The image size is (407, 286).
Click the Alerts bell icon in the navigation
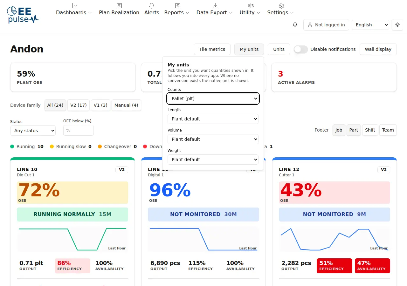[152, 5]
